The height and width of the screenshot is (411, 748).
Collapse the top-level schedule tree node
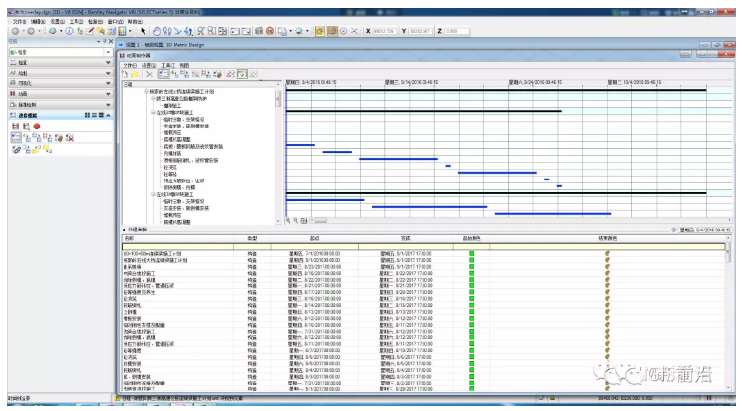pos(146,91)
